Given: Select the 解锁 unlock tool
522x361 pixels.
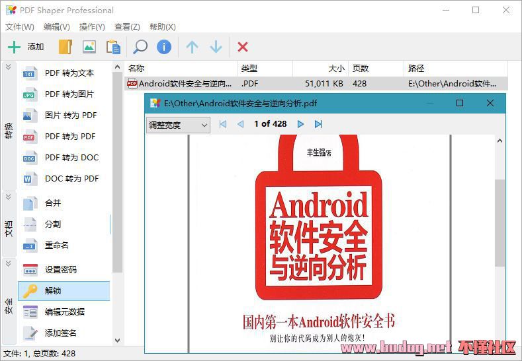Looking at the screenshot, I should coord(64,290).
